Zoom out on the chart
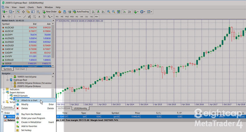 [113, 12]
